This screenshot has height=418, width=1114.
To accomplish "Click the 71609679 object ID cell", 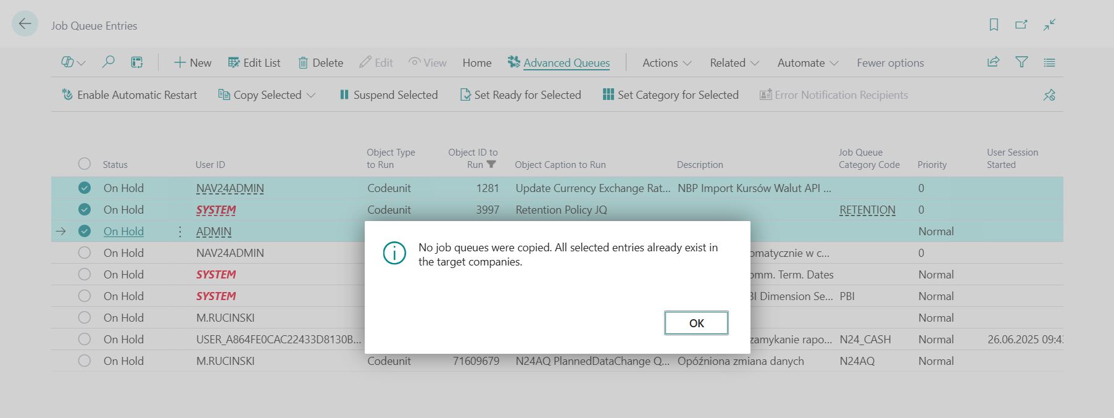I will (x=476, y=361).
